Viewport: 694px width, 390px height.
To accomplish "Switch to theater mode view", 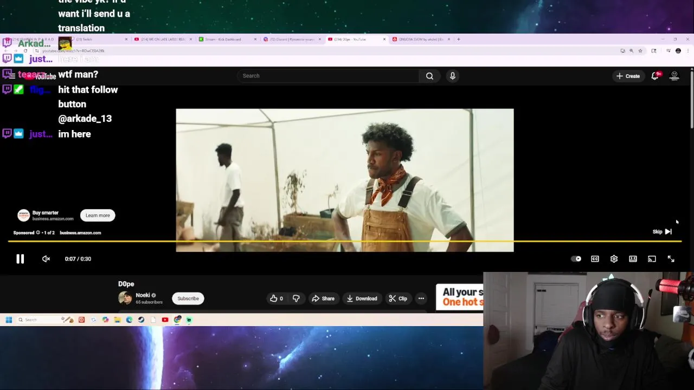I will coord(633,259).
